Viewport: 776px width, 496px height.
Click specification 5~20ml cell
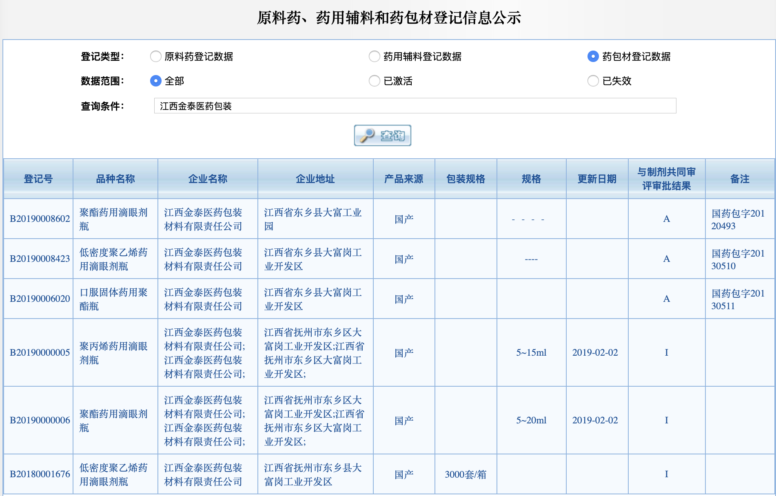coord(531,420)
